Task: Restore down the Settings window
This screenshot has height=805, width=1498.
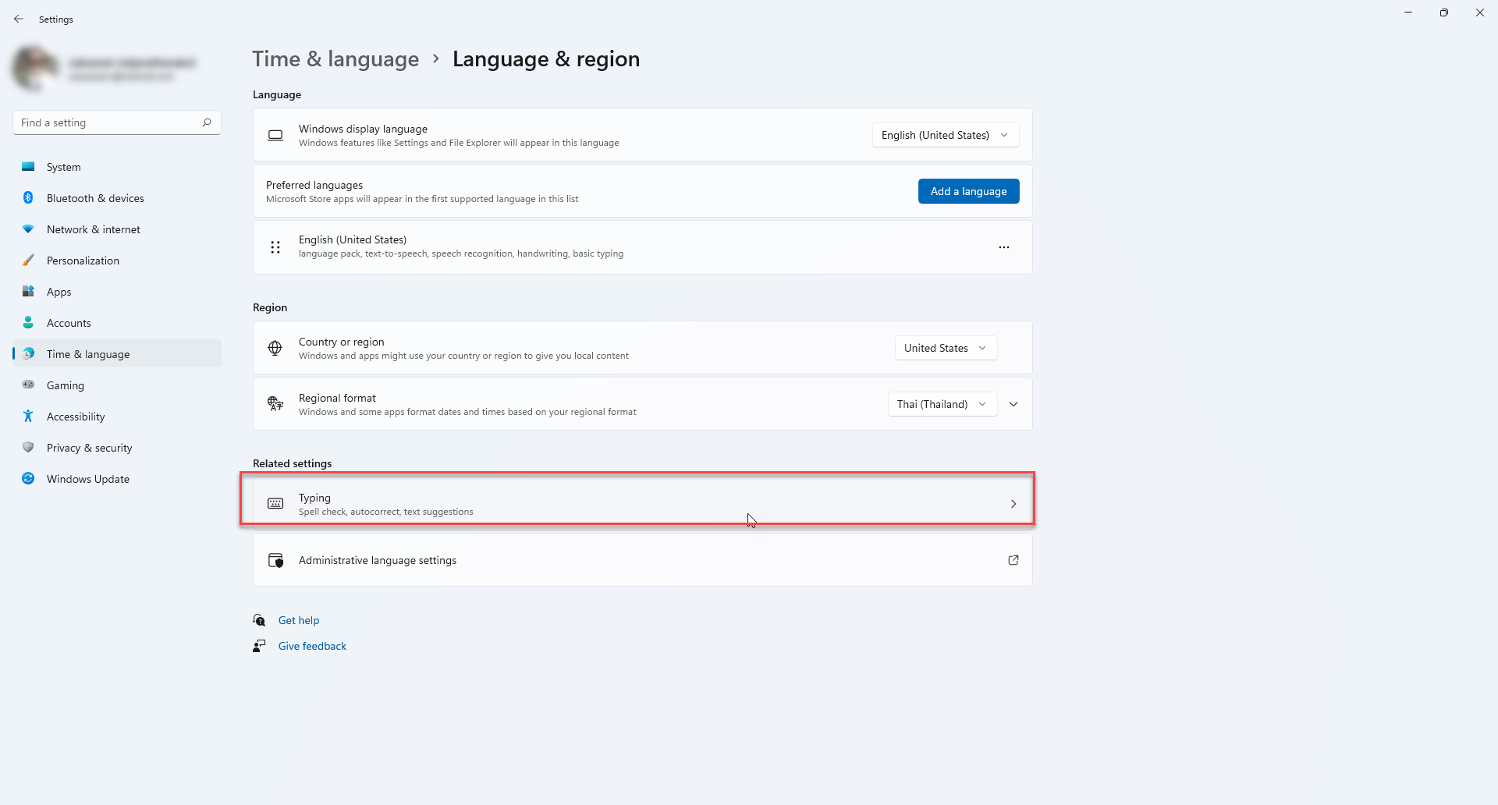Action: point(1444,12)
